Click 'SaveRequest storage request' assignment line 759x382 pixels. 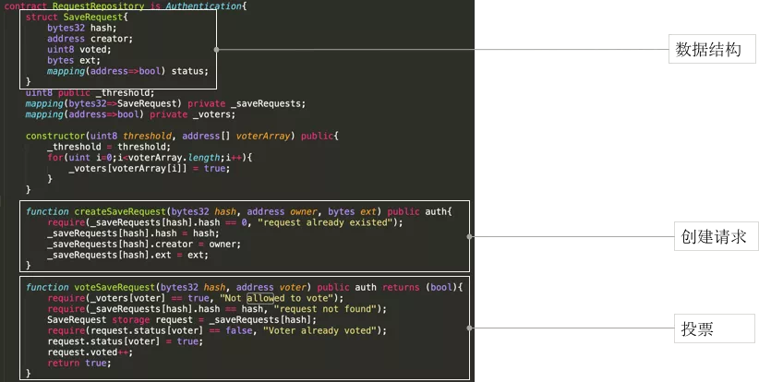pyautogui.click(x=182, y=319)
